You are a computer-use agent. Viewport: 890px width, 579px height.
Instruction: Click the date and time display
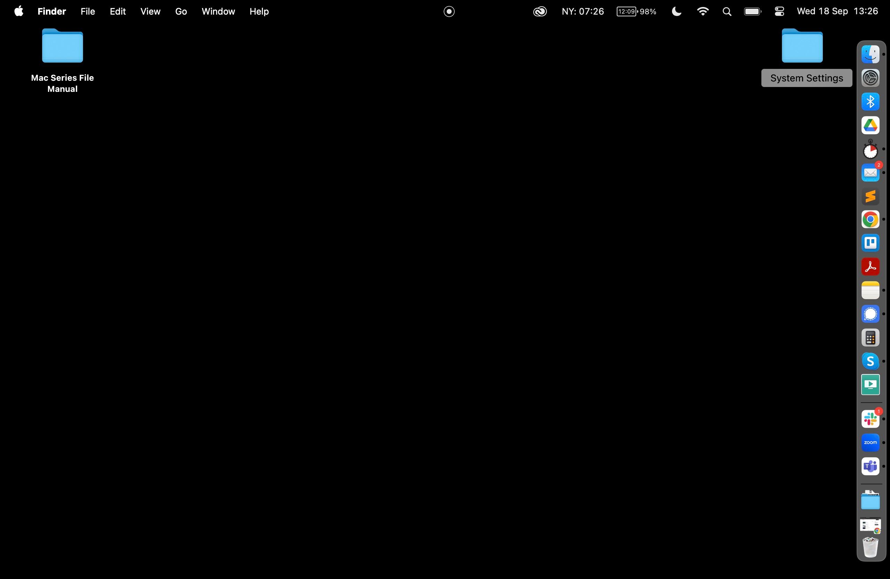(837, 11)
